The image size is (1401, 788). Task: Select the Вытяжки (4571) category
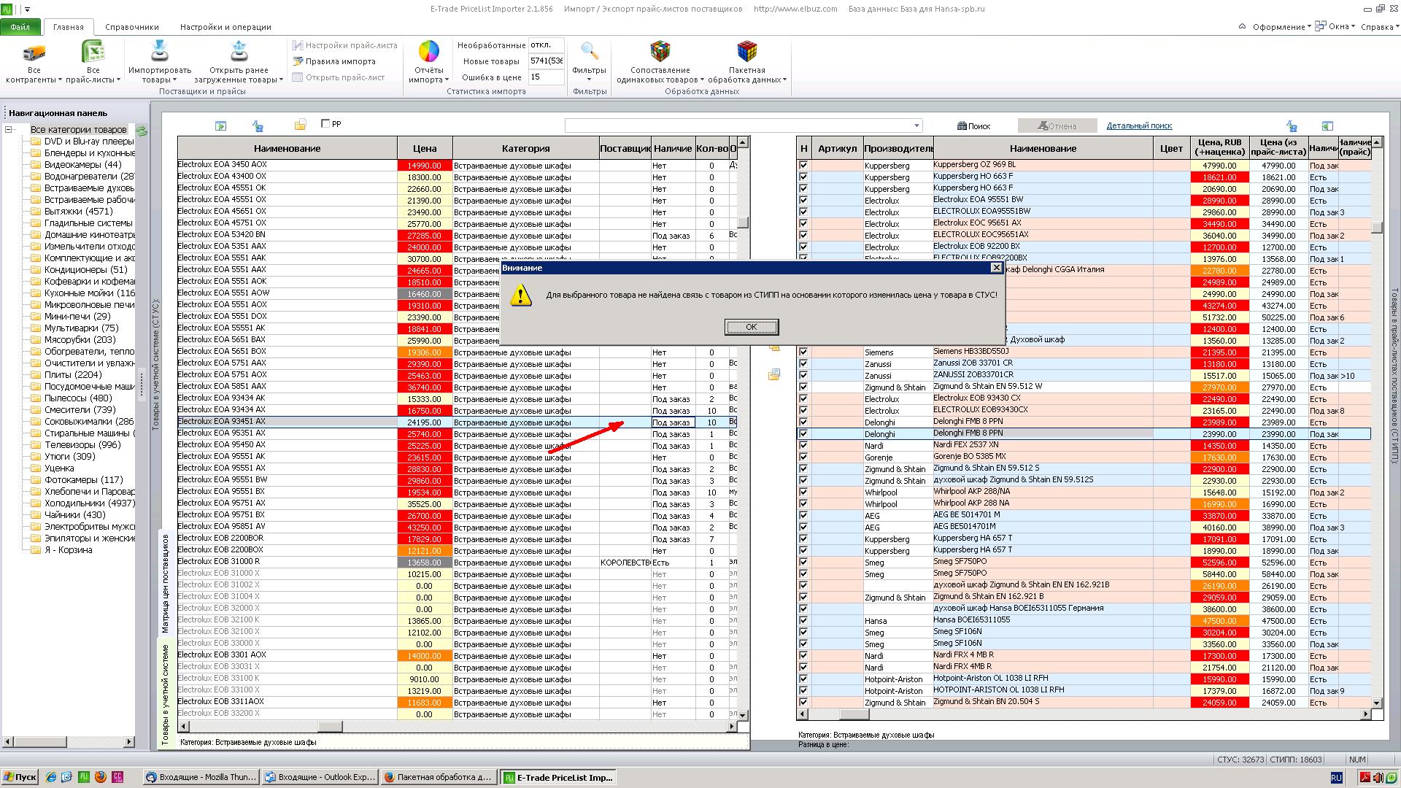click(x=78, y=212)
